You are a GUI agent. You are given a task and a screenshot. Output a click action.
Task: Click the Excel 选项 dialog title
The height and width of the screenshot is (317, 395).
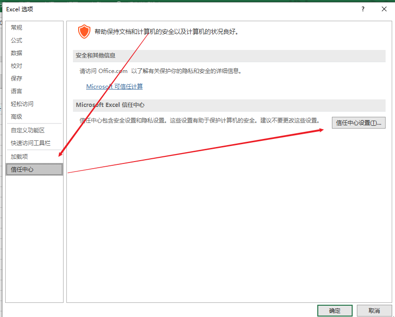tap(20, 9)
